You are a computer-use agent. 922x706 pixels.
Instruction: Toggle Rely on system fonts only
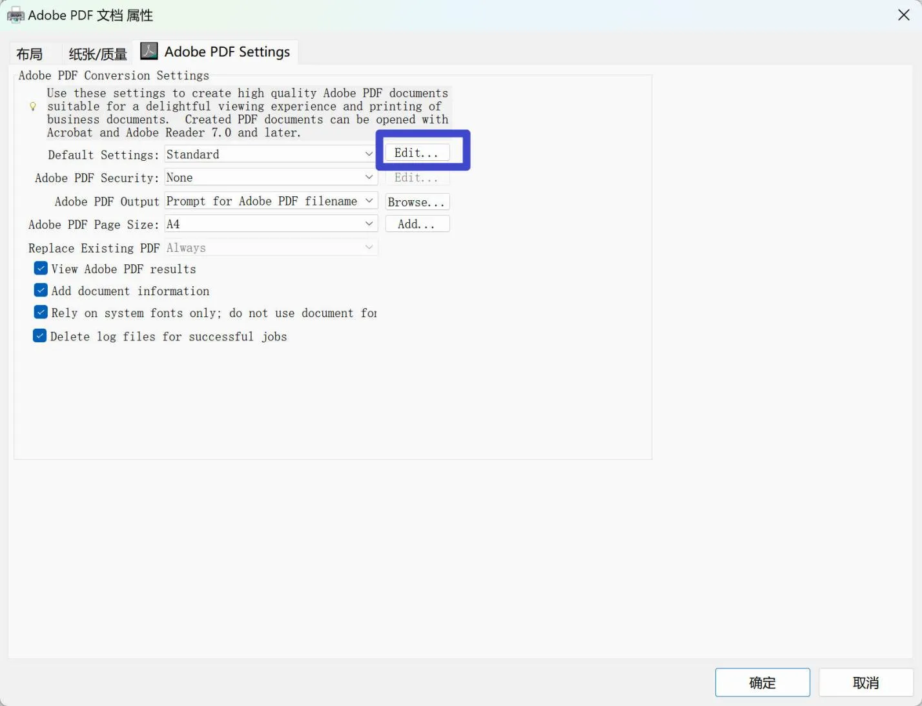tap(40, 312)
